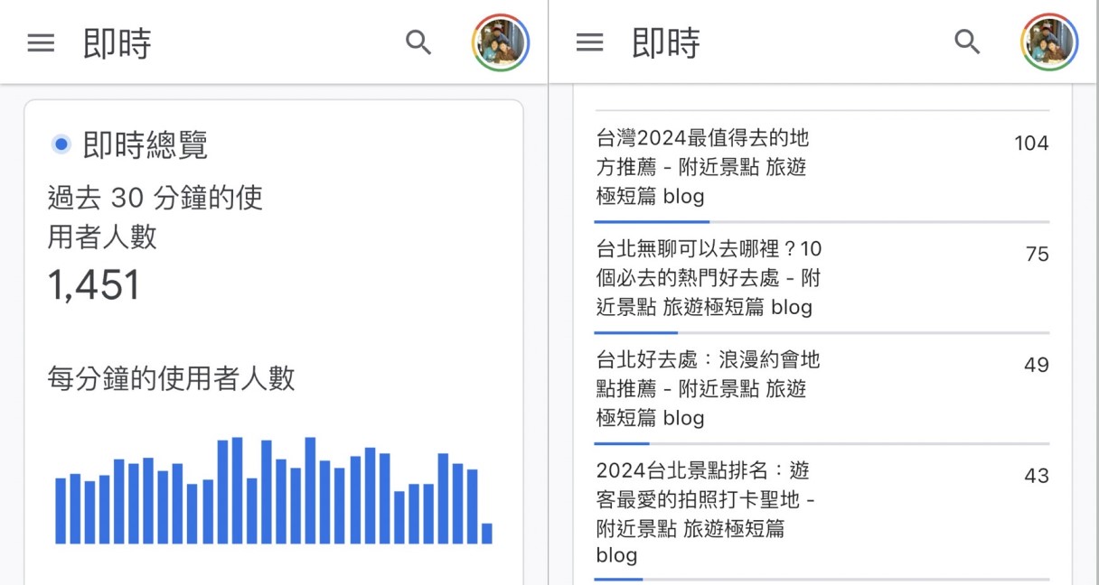Click the 即時總覽 card heading

coord(145,144)
